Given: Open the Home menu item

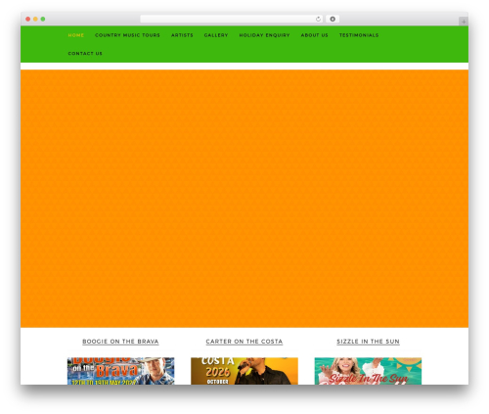Looking at the screenshot, I should [x=76, y=35].
